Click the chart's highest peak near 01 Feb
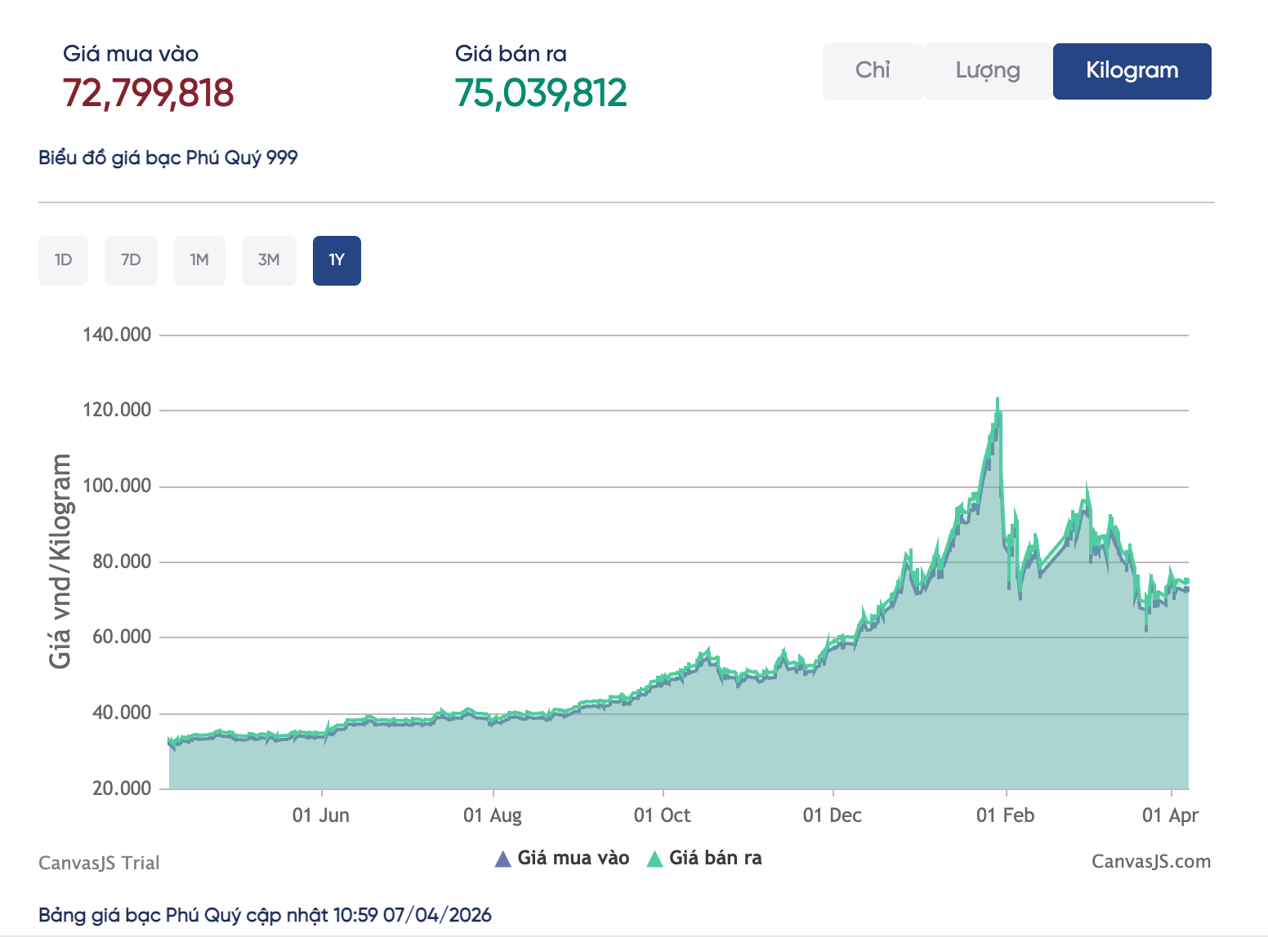The image size is (1268, 937). tap(998, 400)
